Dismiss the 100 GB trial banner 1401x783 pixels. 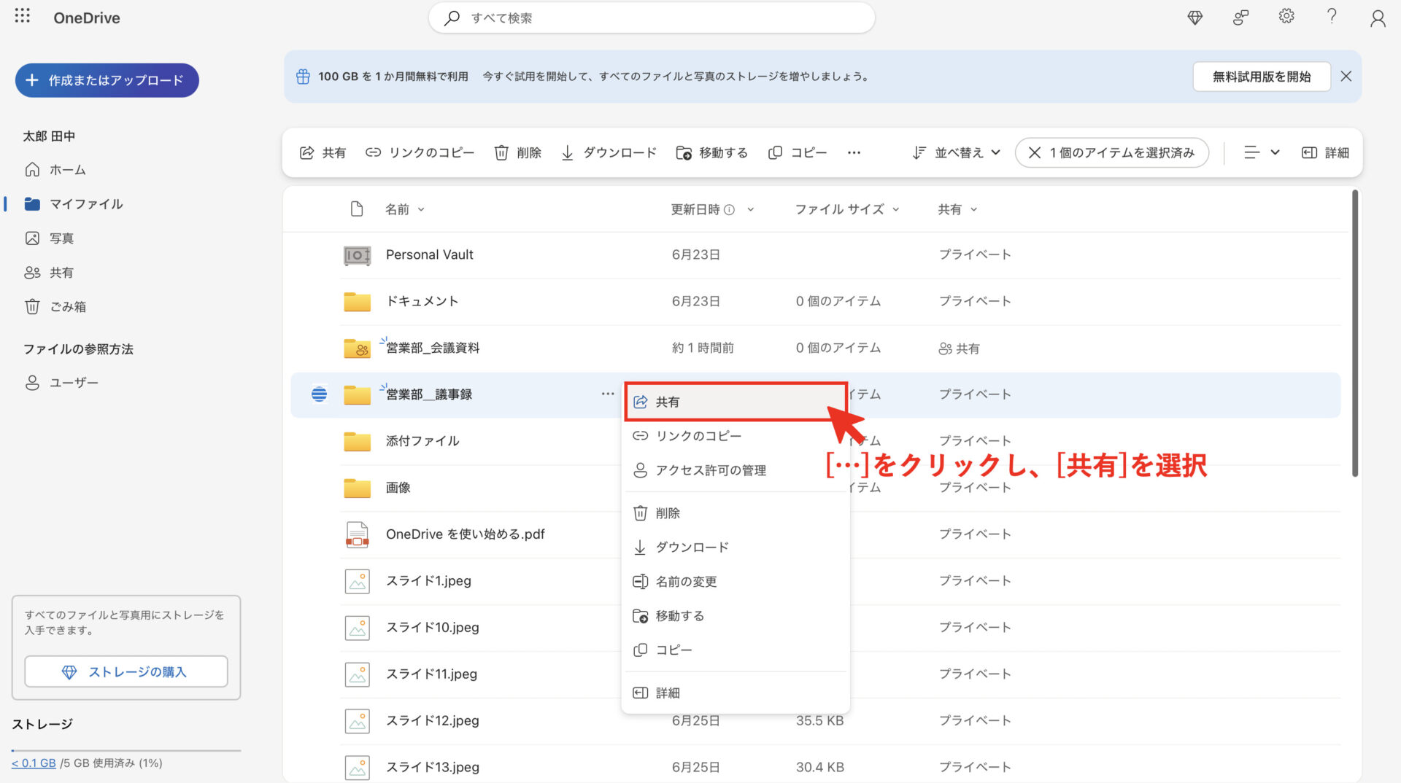tap(1346, 77)
